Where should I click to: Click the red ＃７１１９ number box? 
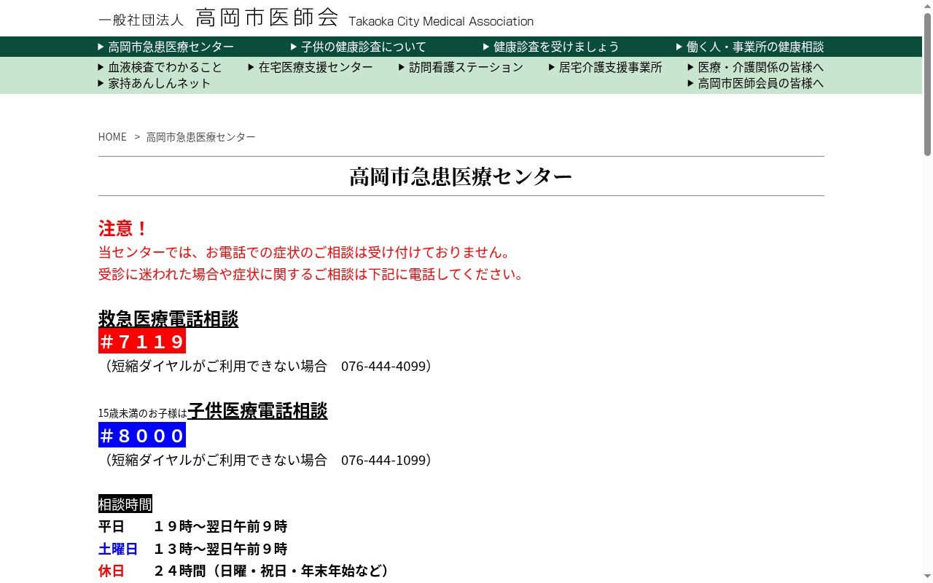click(142, 341)
